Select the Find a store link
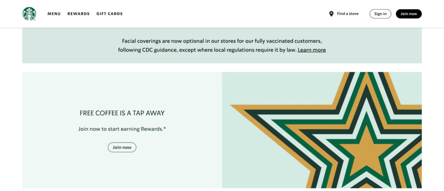The image size is (444, 191). 347,14
